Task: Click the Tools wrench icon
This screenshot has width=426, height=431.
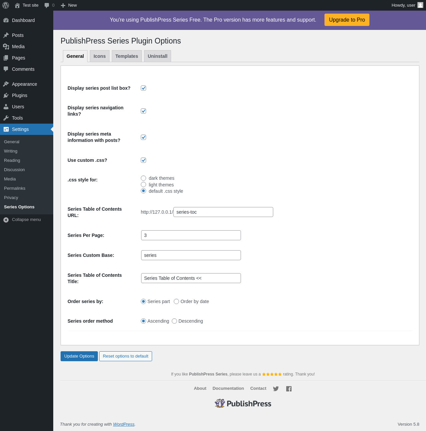Action: (x=6, y=118)
